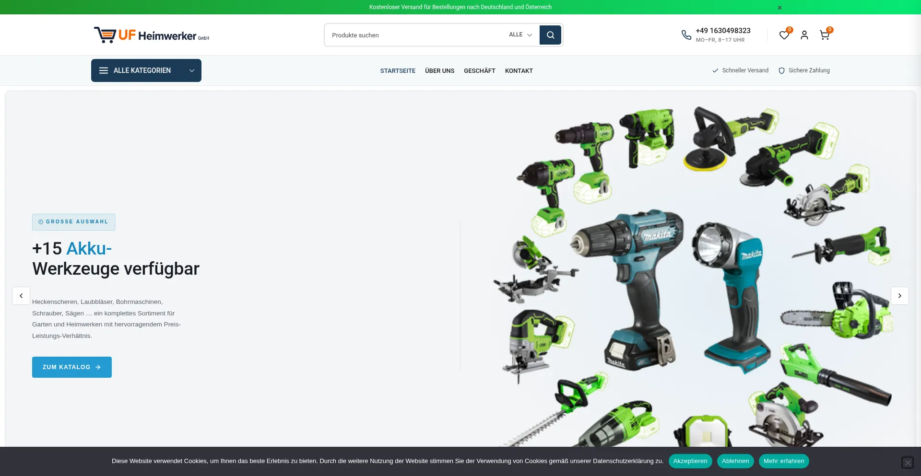Open the user account icon

pyautogui.click(x=804, y=35)
